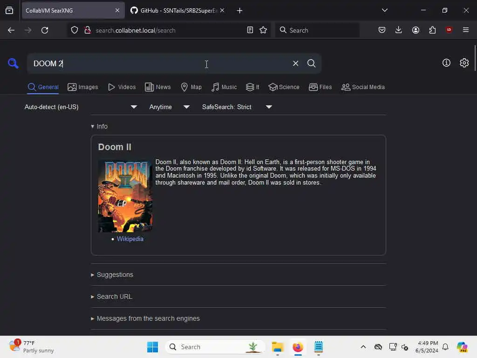
Task: Open the Notepad taskbar icon
Action: 319,347
